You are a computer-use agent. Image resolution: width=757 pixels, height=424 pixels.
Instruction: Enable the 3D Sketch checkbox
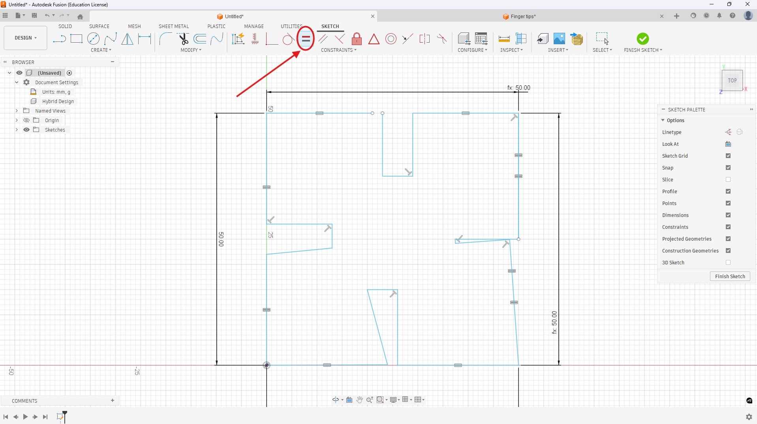728,262
